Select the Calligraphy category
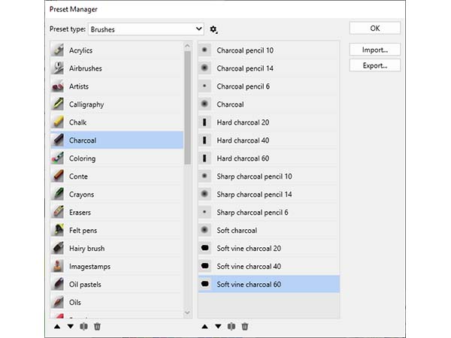451x338 pixels. 117,104
